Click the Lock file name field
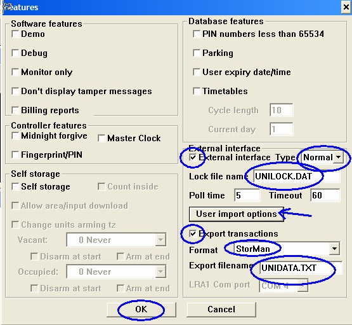 point(297,176)
